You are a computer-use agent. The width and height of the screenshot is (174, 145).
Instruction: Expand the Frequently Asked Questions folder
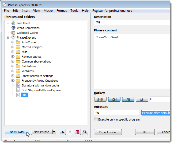13,81
